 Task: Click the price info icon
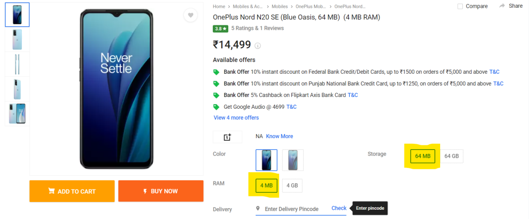[x=258, y=45]
